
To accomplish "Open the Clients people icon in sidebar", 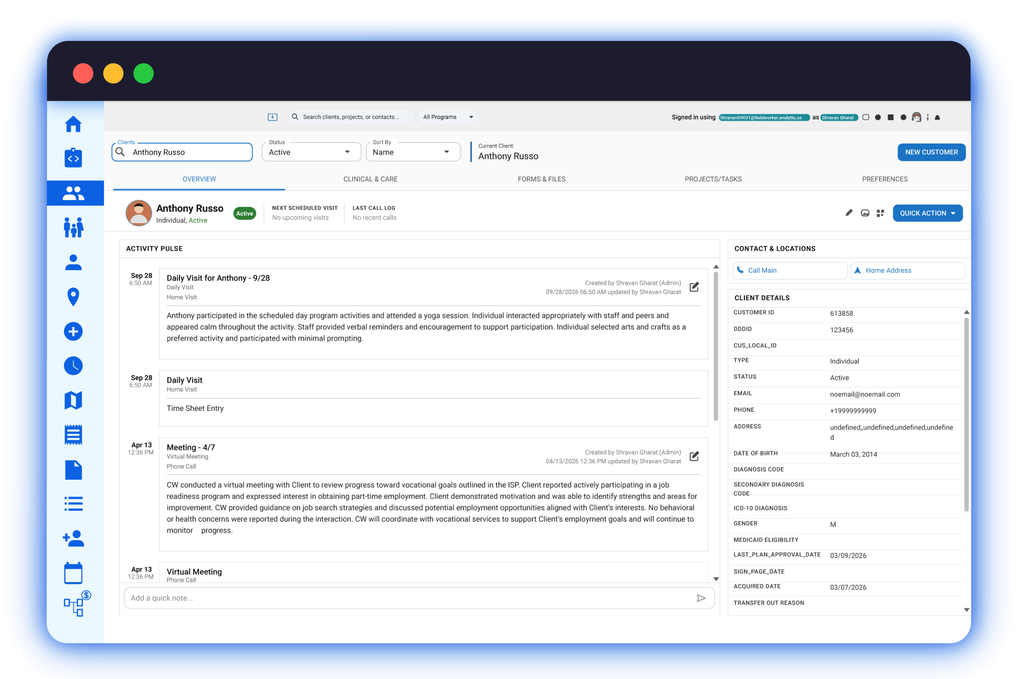I will pos(73,193).
